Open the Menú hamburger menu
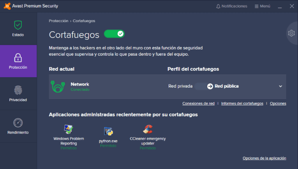The height and width of the screenshot is (169, 298). coord(263,6)
